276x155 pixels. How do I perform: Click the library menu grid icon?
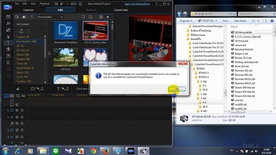coord(100,17)
